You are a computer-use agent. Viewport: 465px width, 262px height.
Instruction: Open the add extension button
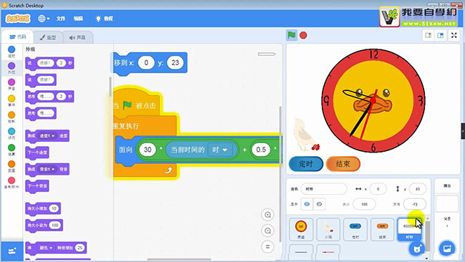12,251
